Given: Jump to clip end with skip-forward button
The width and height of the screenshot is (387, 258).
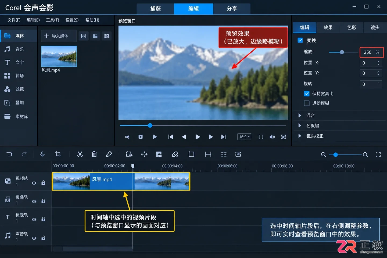Looking at the screenshot, I should tap(223, 137).
